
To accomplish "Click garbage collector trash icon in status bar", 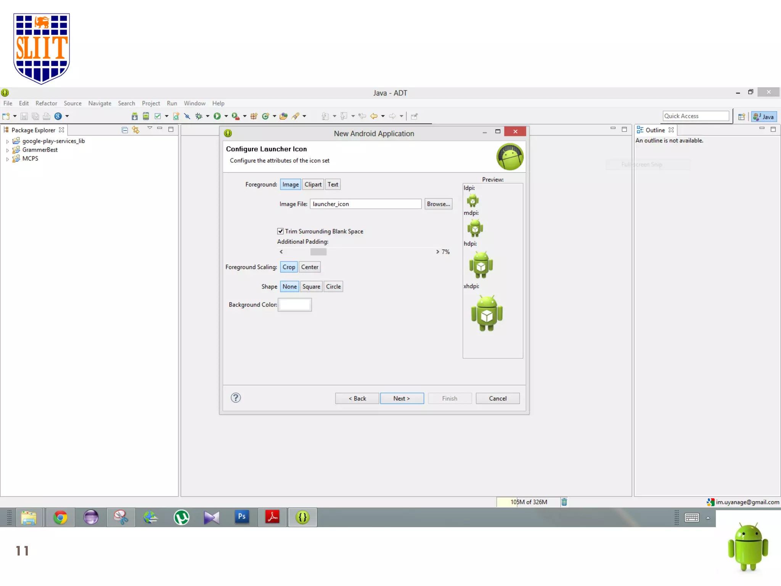I will pyautogui.click(x=564, y=502).
